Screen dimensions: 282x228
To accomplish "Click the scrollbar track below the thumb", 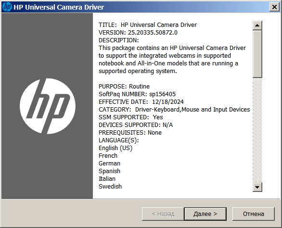I will coord(257,130).
